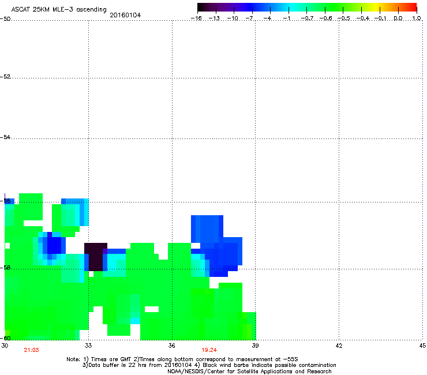Image resolution: width=427 pixels, height=375 pixels.
Task: Click the title text 'ASCAT 25KM MLE-3 ascending'
Action: point(59,9)
